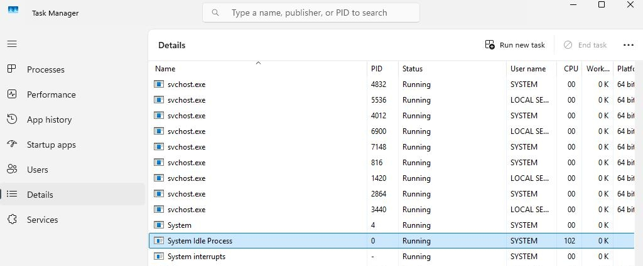Select svchost.exe with PID 6900

pos(393,131)
